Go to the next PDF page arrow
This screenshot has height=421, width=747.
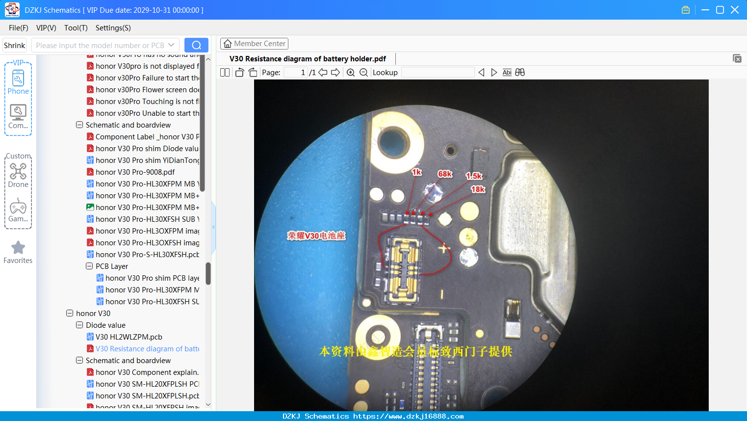pyautogui.click(x=335, y=73)
